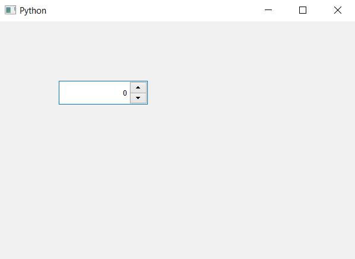Maximize the Python window
355x259 pixels.
click(x=303, y=10)
